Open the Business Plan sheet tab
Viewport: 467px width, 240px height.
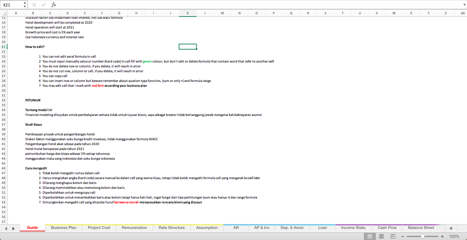64,228
